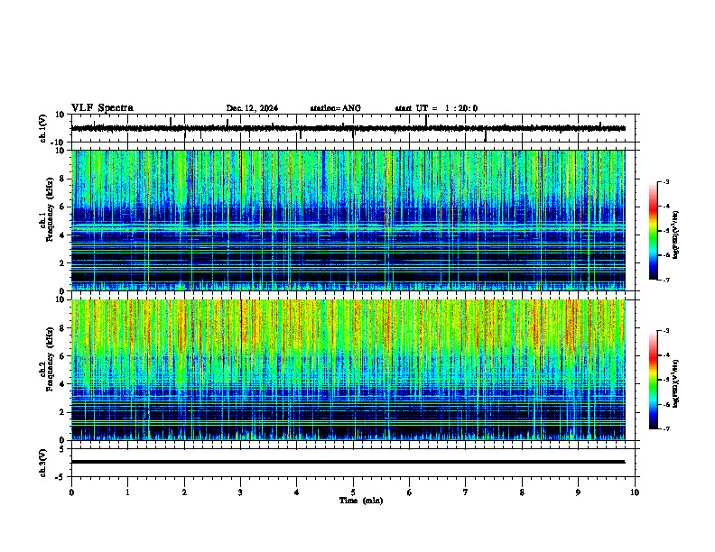Click the "ch.1(V)" waveform axis label

pyautogui.click(x=42, y=128)
